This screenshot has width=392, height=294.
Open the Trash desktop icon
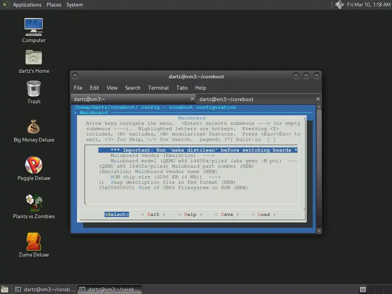[34, 92]
